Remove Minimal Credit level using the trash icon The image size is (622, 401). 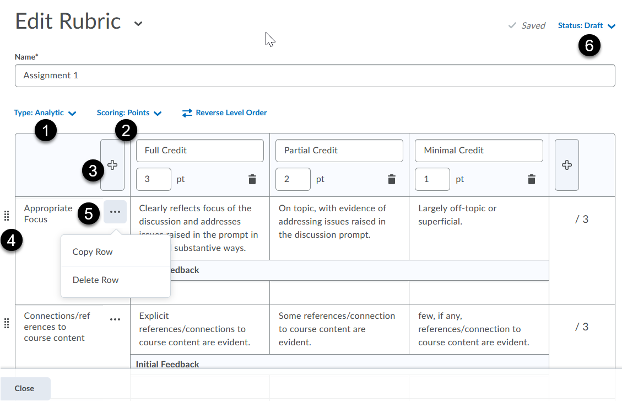[531, 179]
